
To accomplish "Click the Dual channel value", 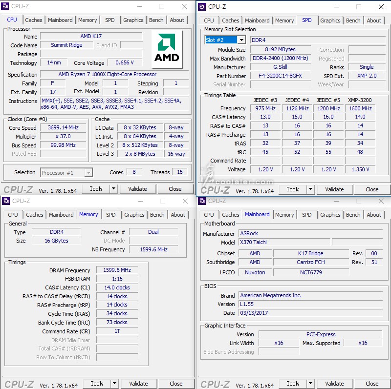I will pos(153,232).
